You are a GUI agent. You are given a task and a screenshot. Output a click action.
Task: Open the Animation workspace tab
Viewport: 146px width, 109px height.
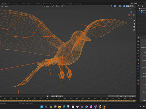click(x=46, y=4)
